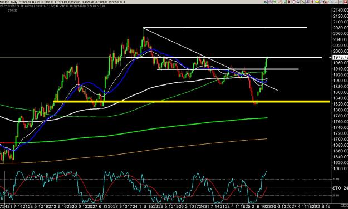The height and width of the screenshot is (209, 348).
Task: Select the diagonal line drawing tool icon
Action: 303,2
